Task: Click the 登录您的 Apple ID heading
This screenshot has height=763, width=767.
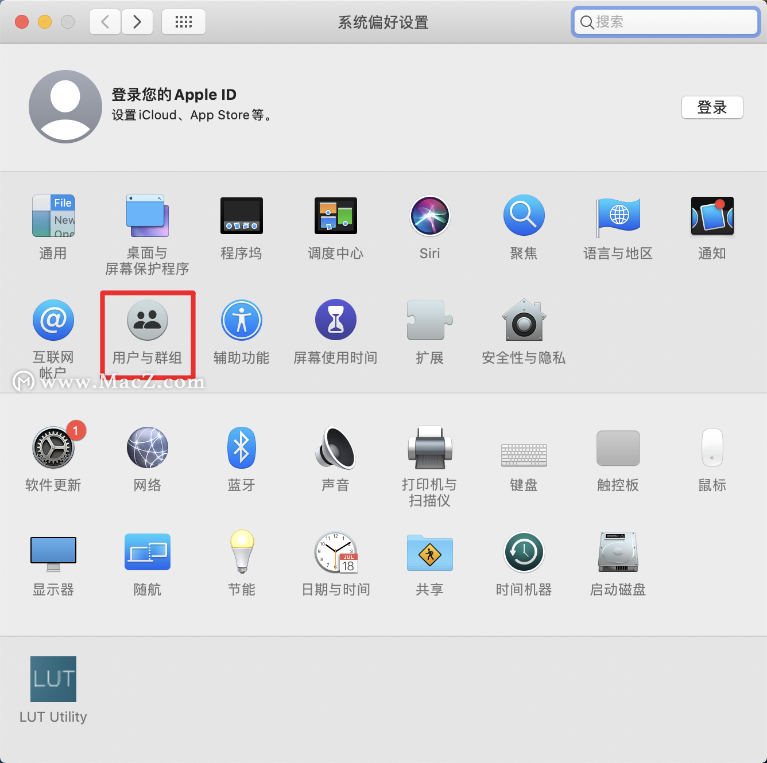Action: click(x=174, y=95)
